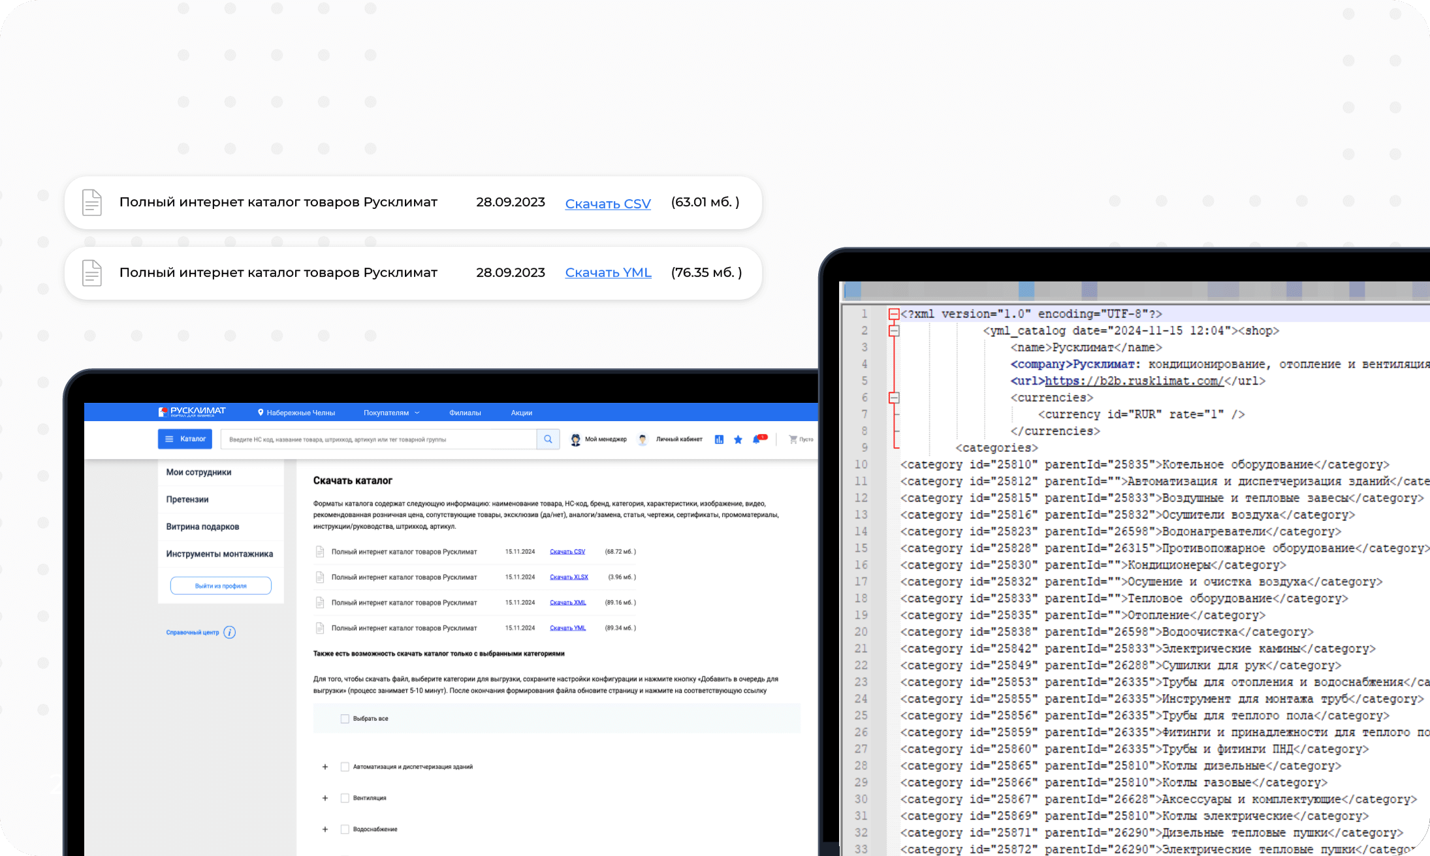
Task: Click the Кондиционеры category line 16 in XML
Action: point(1093,565)
